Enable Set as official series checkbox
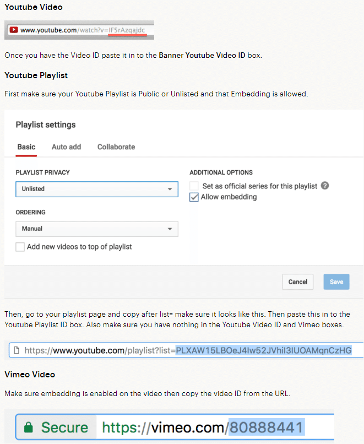The width and height of the screenshot is (364, 444). [x=194, y=186]
